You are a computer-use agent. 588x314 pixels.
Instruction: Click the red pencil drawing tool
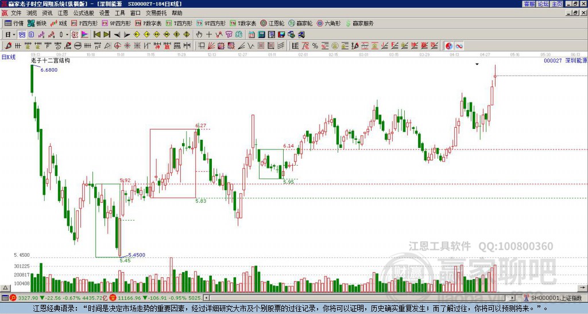(x=8, y=46)
